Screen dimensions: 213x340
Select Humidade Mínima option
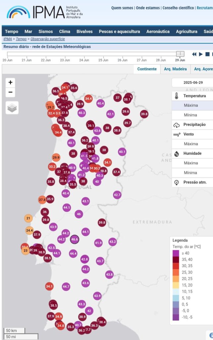[192, 173]
